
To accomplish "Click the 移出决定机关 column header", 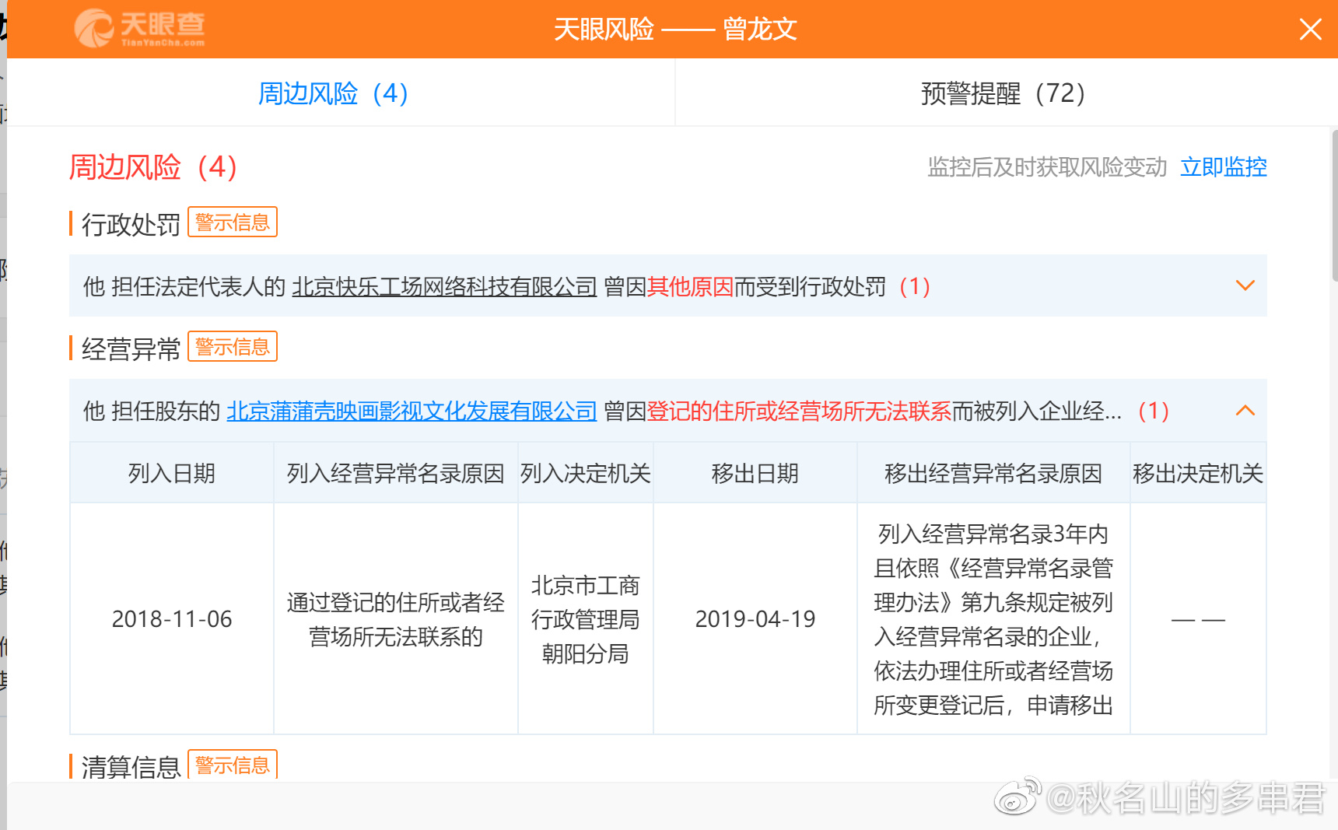I will point(1198,473).
